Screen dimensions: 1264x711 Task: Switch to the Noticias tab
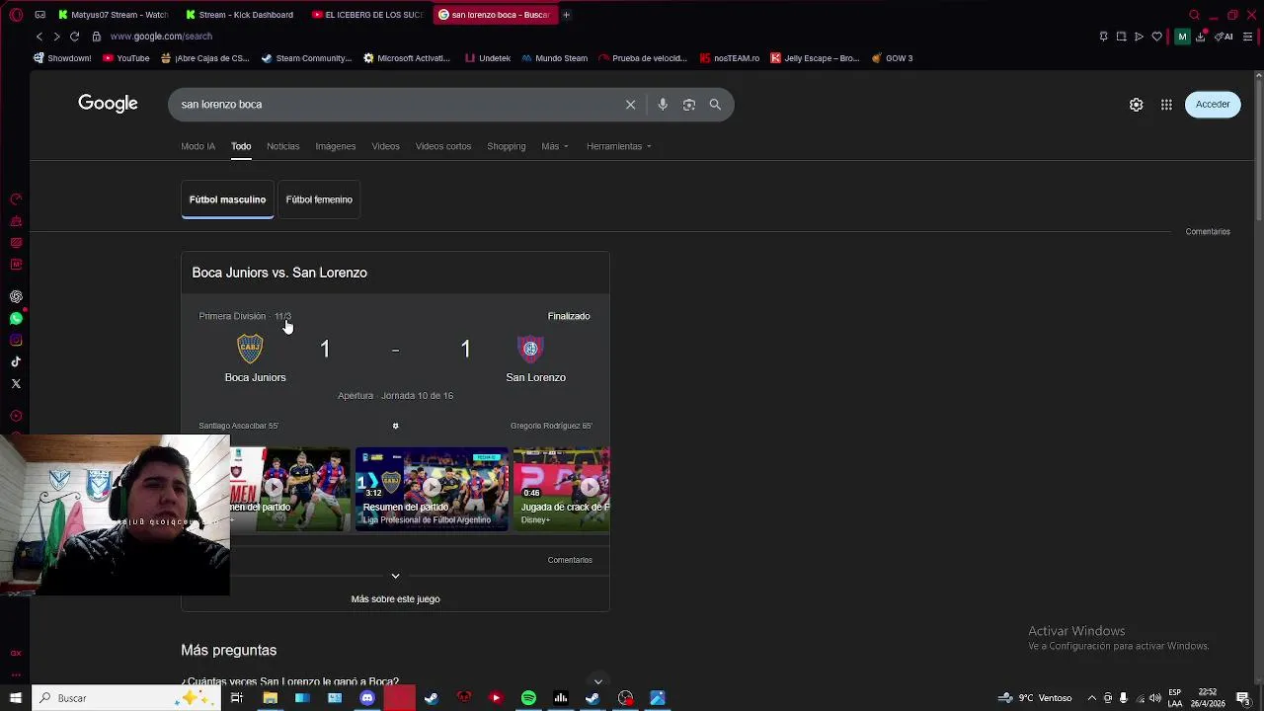tap(282, 146)
